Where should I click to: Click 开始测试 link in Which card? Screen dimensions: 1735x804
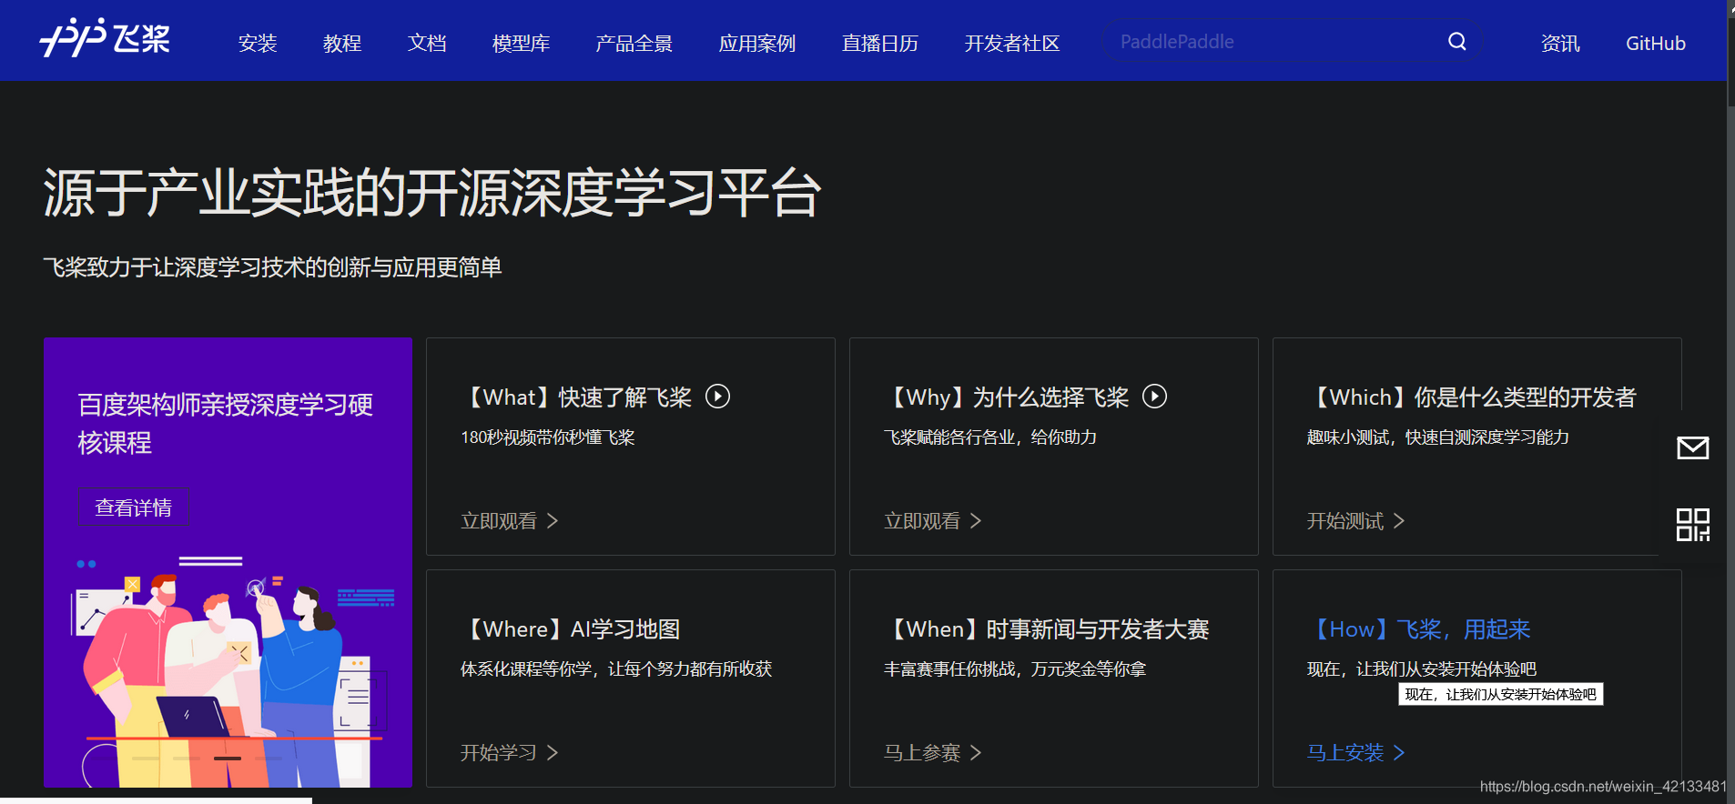click(1345, 521)
